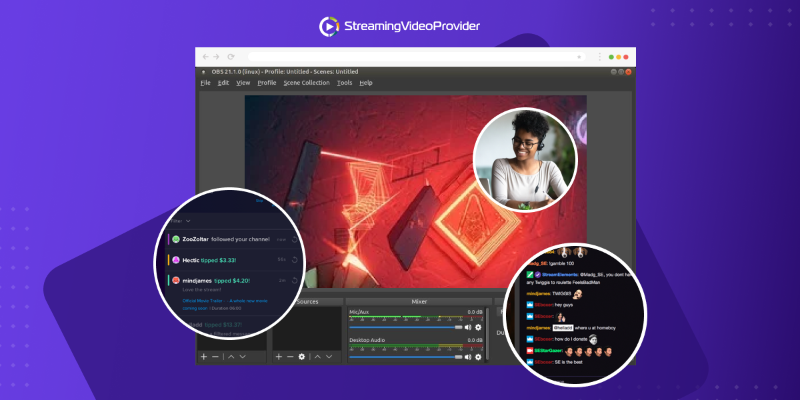Click the Mic/Aux volume slider

tap(405, 327)
